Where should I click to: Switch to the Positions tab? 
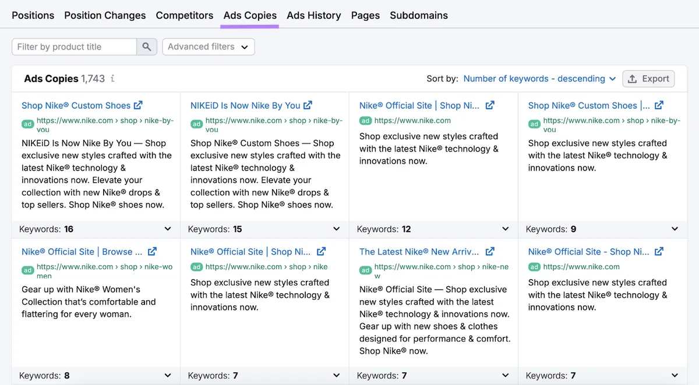tap(33, 16)
